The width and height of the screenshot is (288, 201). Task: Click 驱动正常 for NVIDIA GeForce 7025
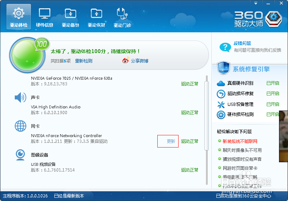pyautogui.click(x=190, y=84)
